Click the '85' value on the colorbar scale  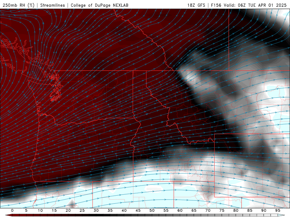pos(249,210)
